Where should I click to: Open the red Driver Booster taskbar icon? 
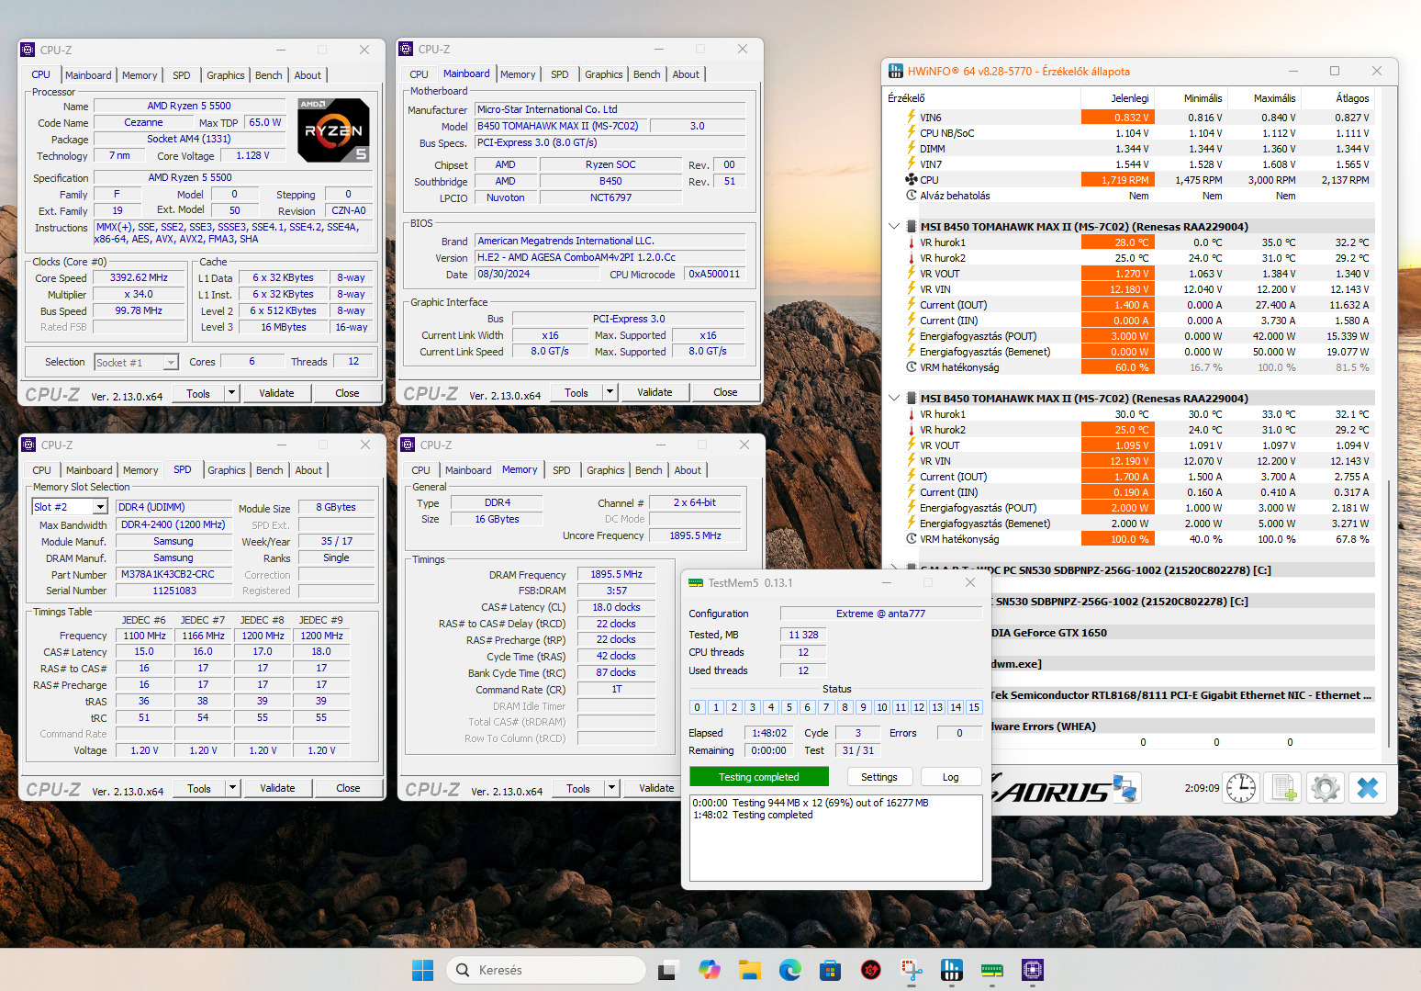click(x=870, y=970)
